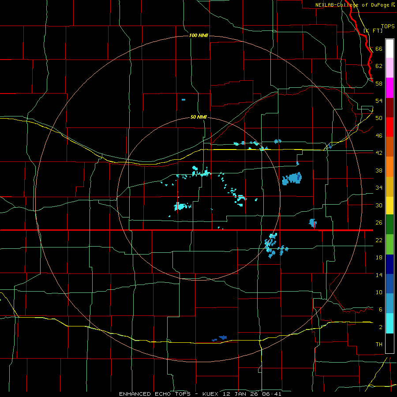The image size is (397, 397).
Task: Pick the magenta legend color band
Action: (x=390, y=88)
